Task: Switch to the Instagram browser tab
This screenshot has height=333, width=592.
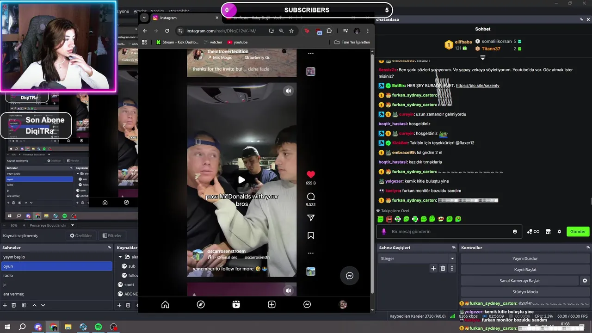Action: click(x=185, y=18)
